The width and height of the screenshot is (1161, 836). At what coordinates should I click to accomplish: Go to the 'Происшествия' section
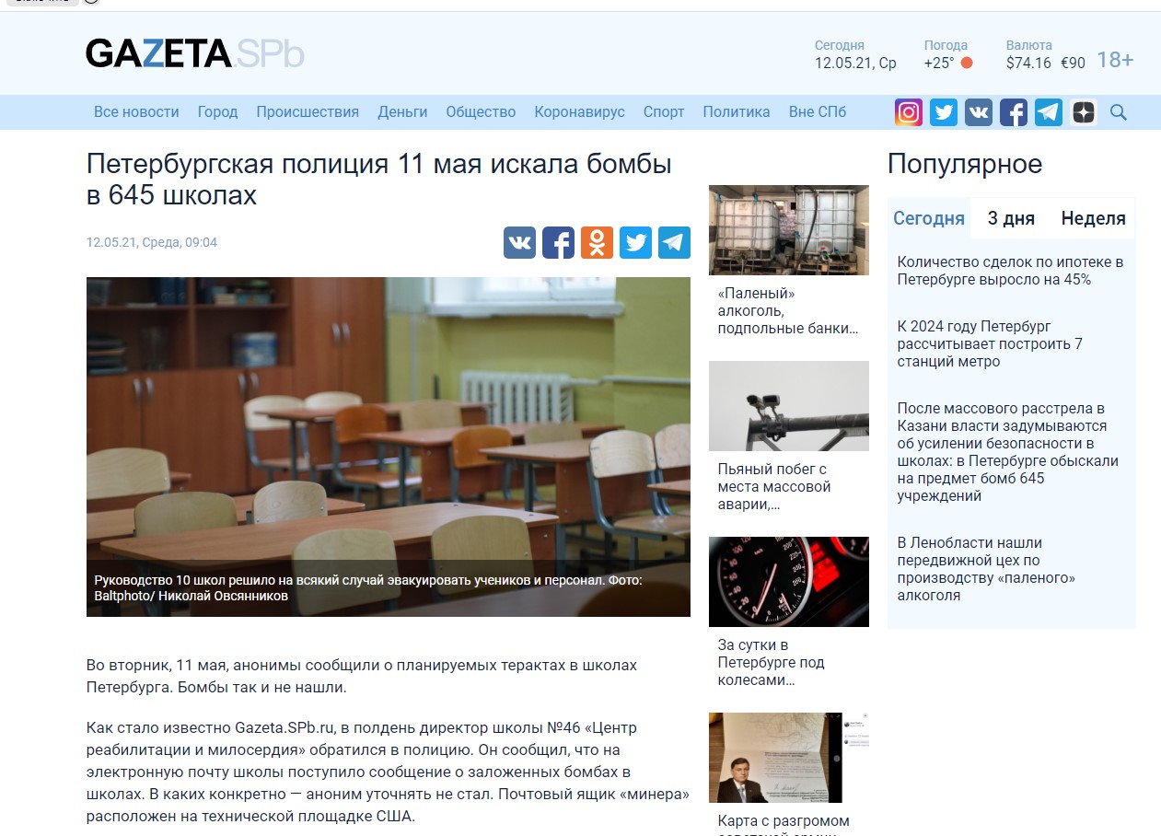coord(308,112)
